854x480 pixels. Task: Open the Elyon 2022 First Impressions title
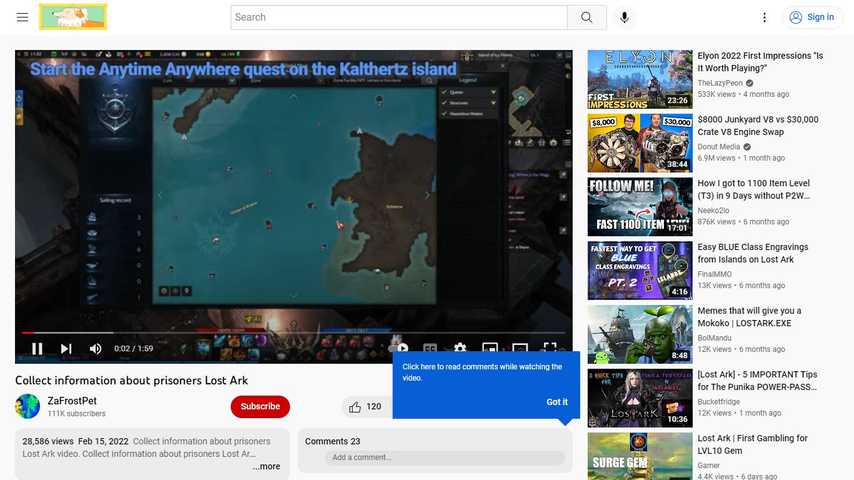point(760,62)
